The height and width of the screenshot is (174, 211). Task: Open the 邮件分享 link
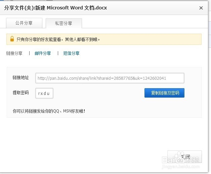coord(43,53)
